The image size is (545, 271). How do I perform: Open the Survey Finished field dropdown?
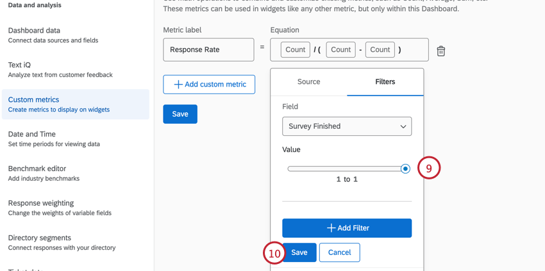coord(346,126)
